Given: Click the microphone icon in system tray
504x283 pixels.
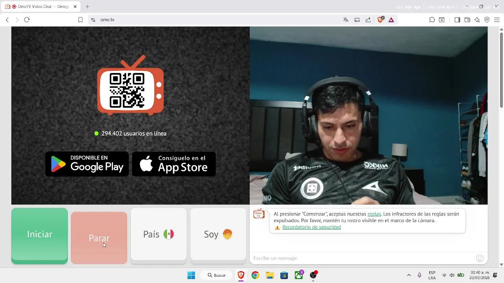Looking at the screenshot, I should point(419,275).
